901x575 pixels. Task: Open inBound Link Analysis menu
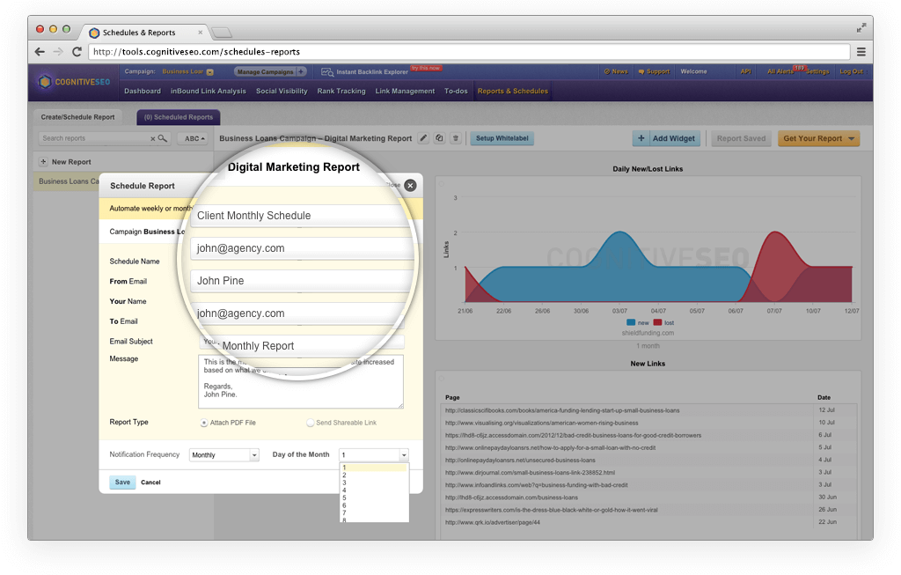[x=208, y=92]
